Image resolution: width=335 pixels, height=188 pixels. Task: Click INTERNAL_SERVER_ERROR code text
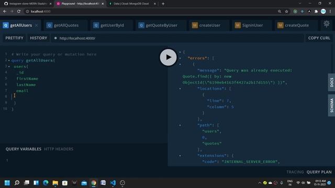(250, 162)
